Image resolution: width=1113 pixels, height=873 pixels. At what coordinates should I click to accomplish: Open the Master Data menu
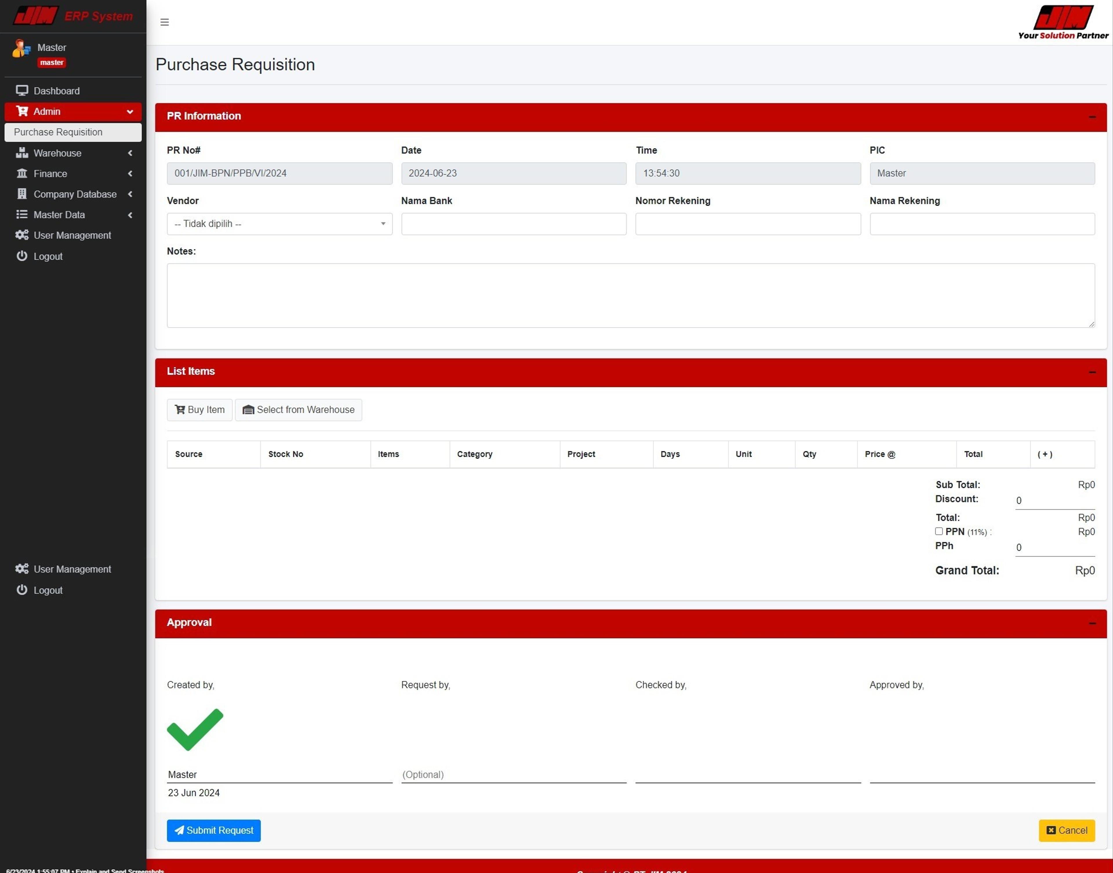point(59,215)
